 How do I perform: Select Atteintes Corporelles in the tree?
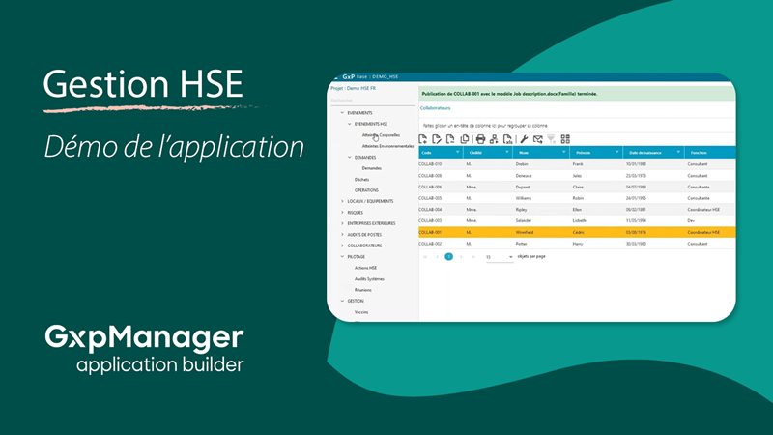tap(381, 135)
